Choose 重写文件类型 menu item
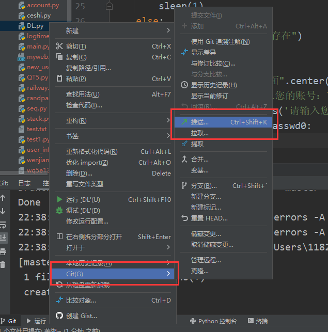This screenshot has width=328, height=332. pyautogui.click(x=113, y=184)
